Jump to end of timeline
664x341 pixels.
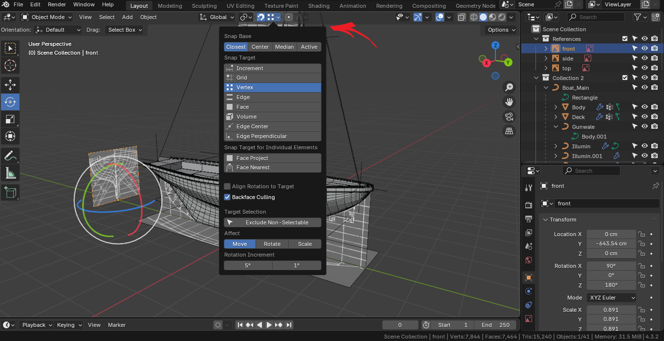tap(288, 325)
